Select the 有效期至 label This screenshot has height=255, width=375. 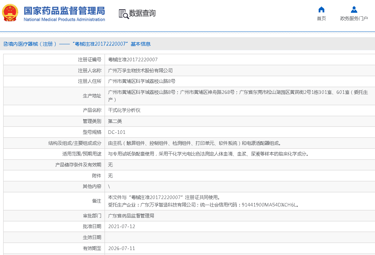coord(92,248)
